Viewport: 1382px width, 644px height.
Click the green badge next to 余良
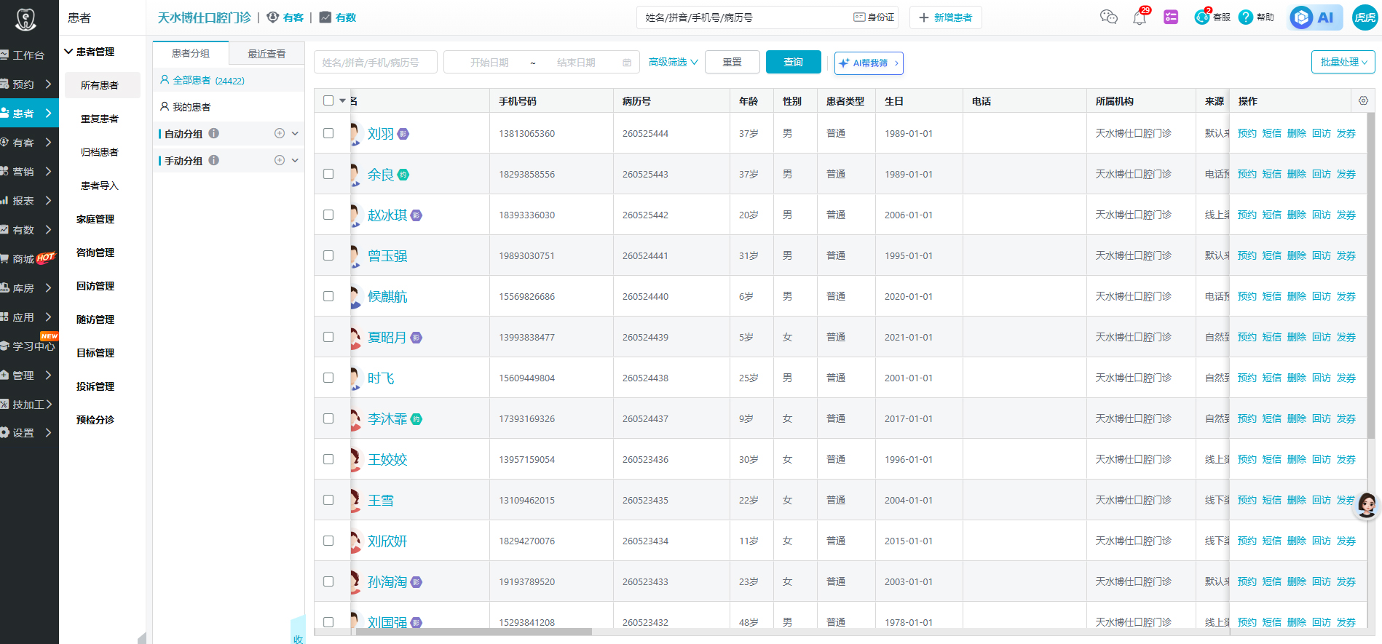[x=403, y=175]
